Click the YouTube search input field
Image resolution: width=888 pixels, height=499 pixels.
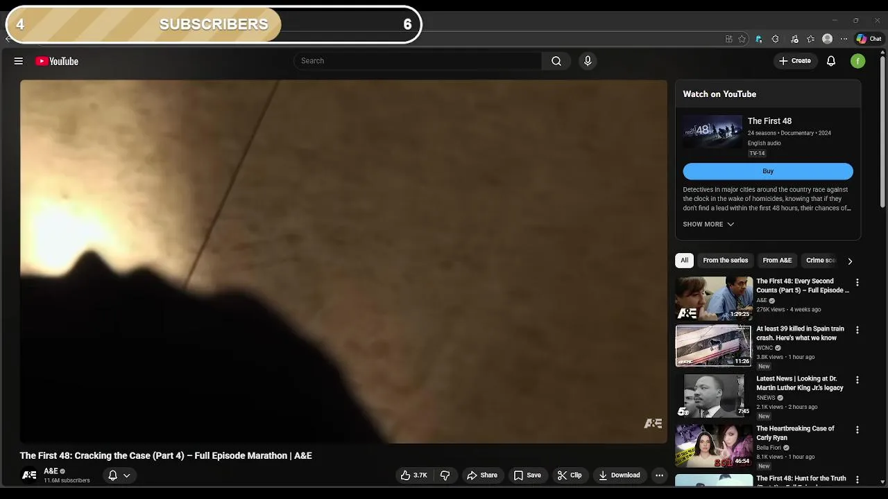point(418,61)
